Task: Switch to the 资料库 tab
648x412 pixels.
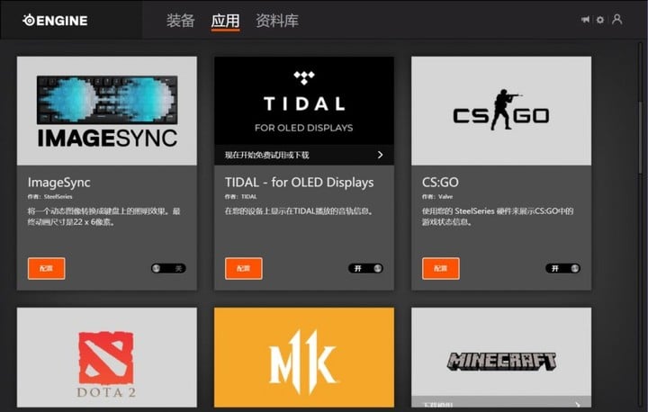Action: click(x=277, y=21)
